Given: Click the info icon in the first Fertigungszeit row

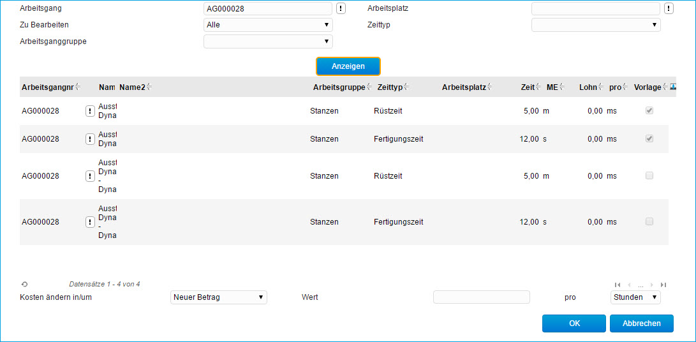Looking at the screenshot, I should click(90, 139).
